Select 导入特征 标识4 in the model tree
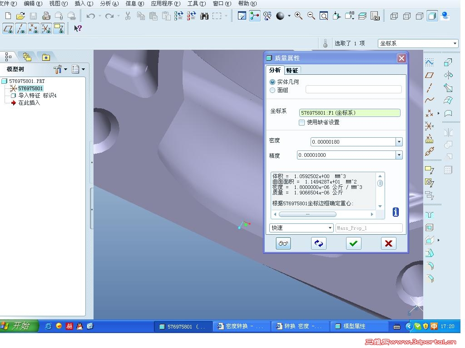The image size is (465, 348). [37, 96]
